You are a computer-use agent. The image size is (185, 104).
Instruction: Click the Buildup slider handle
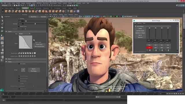pyautogui.click(x=35, y=24)
